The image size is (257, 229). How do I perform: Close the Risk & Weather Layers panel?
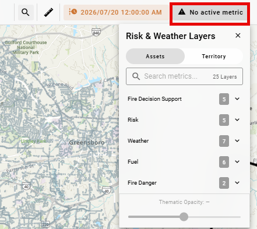[x=238, y=36]
